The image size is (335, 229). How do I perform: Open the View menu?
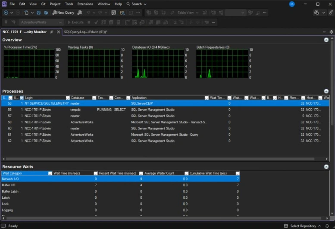click(33, 4)
